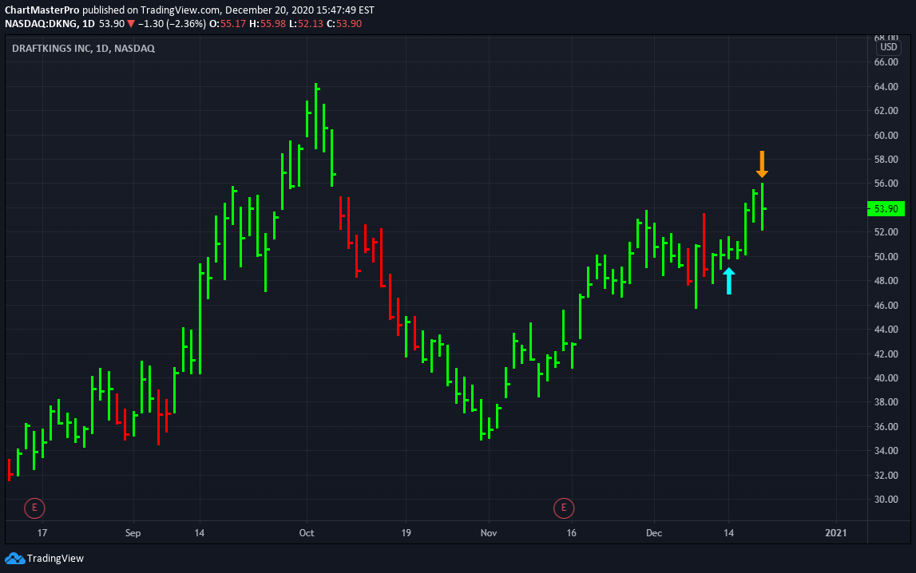The image size is (916, 573).
Task: Click the red down triangle change indicator
Action: click(x=132, y=24)
